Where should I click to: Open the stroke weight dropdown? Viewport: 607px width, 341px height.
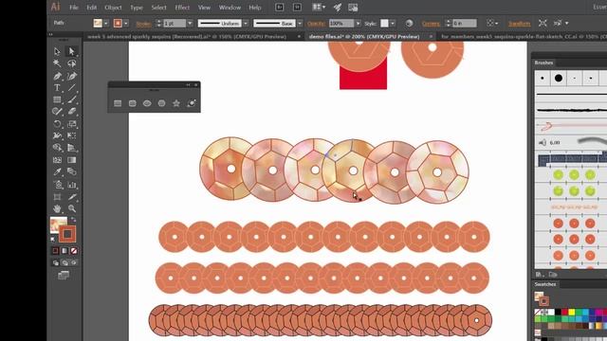tap(190, 23)
